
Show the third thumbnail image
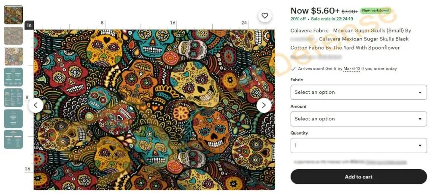13,56
